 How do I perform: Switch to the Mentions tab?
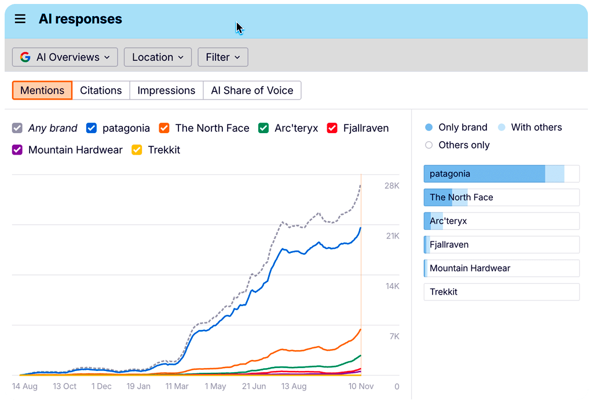pyautogui.click(x=42, y=90)
